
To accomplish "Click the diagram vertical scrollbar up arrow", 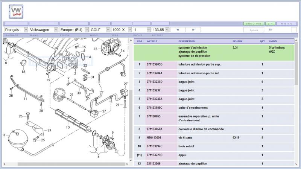I will 131,41.
